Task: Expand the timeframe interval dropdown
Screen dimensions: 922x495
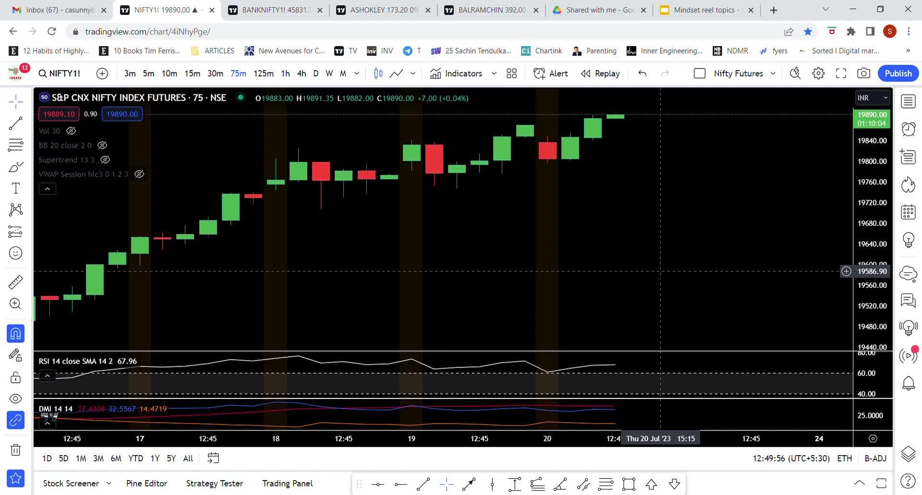Action: (x=357, y=73)
